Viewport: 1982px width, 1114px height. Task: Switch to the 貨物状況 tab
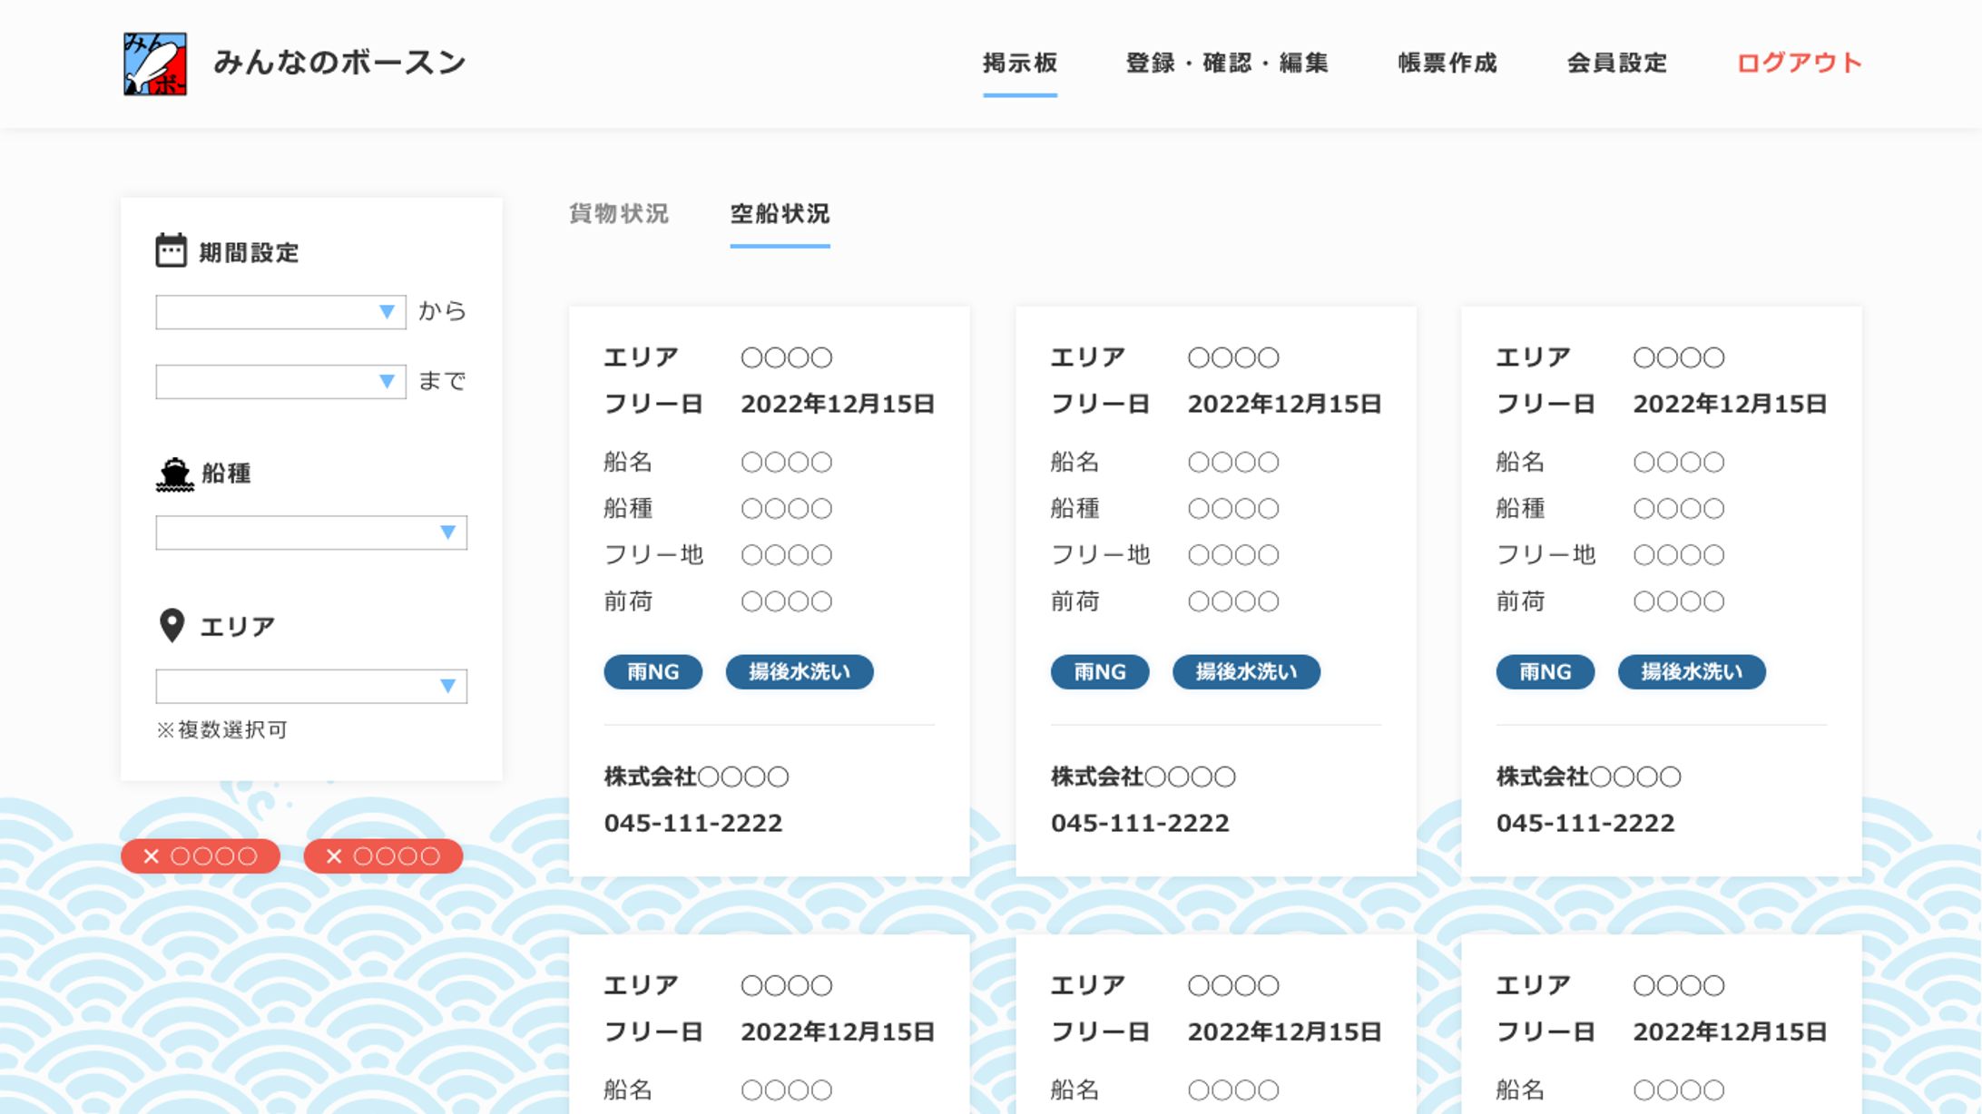[619, 214]
